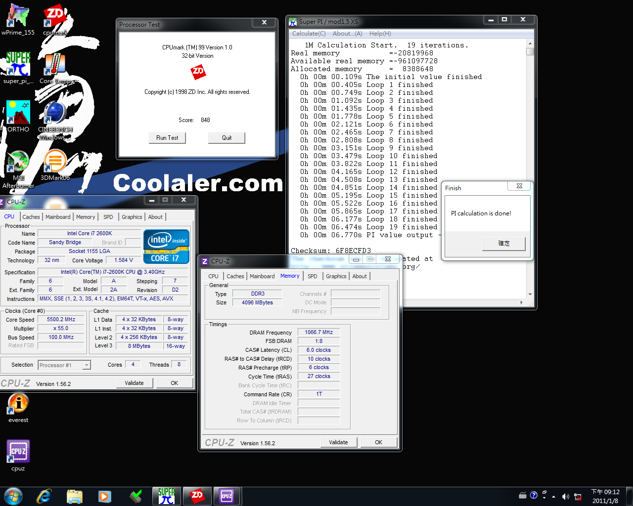This screenshot has height=506, width=633.
Task: Click OK in Memory CPU-Z window
Action: pyautogui.click(x=378, y=442)
